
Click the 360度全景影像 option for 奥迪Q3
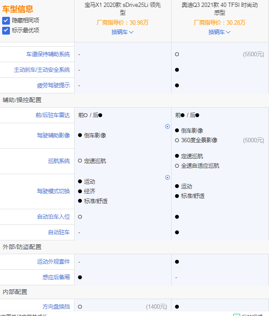199,140
